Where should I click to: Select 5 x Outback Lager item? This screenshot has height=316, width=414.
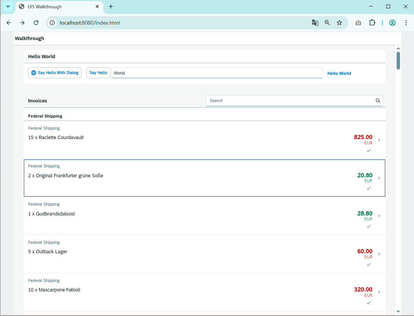(x=204, y=254)
